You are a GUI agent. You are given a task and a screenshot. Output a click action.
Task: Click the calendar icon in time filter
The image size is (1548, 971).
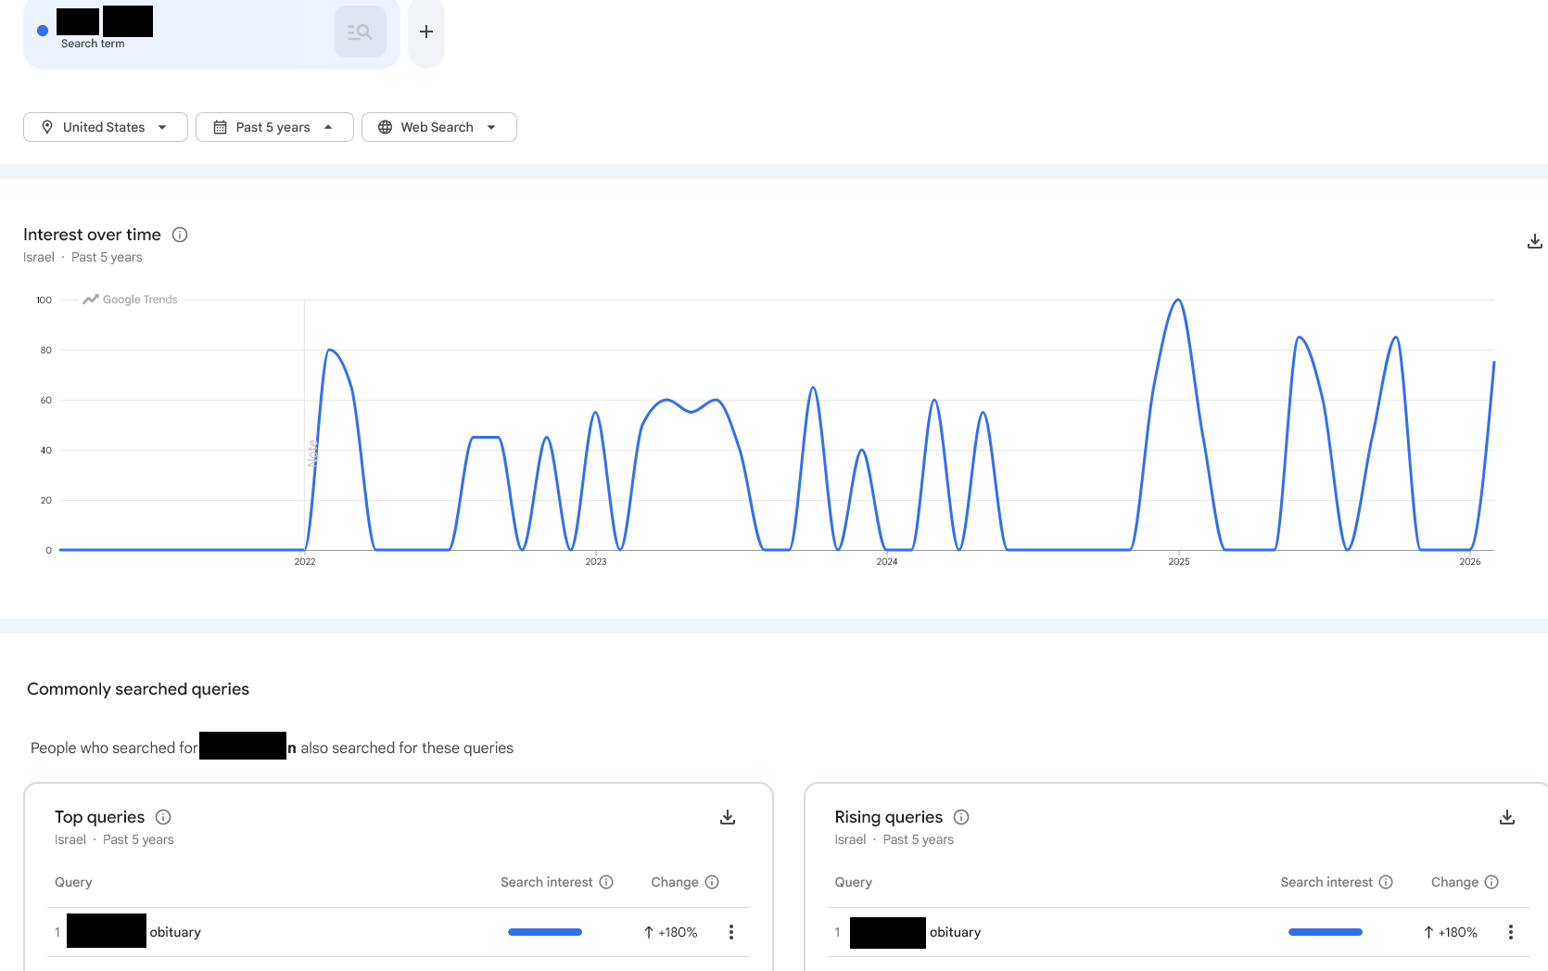[x=221, y=127]
